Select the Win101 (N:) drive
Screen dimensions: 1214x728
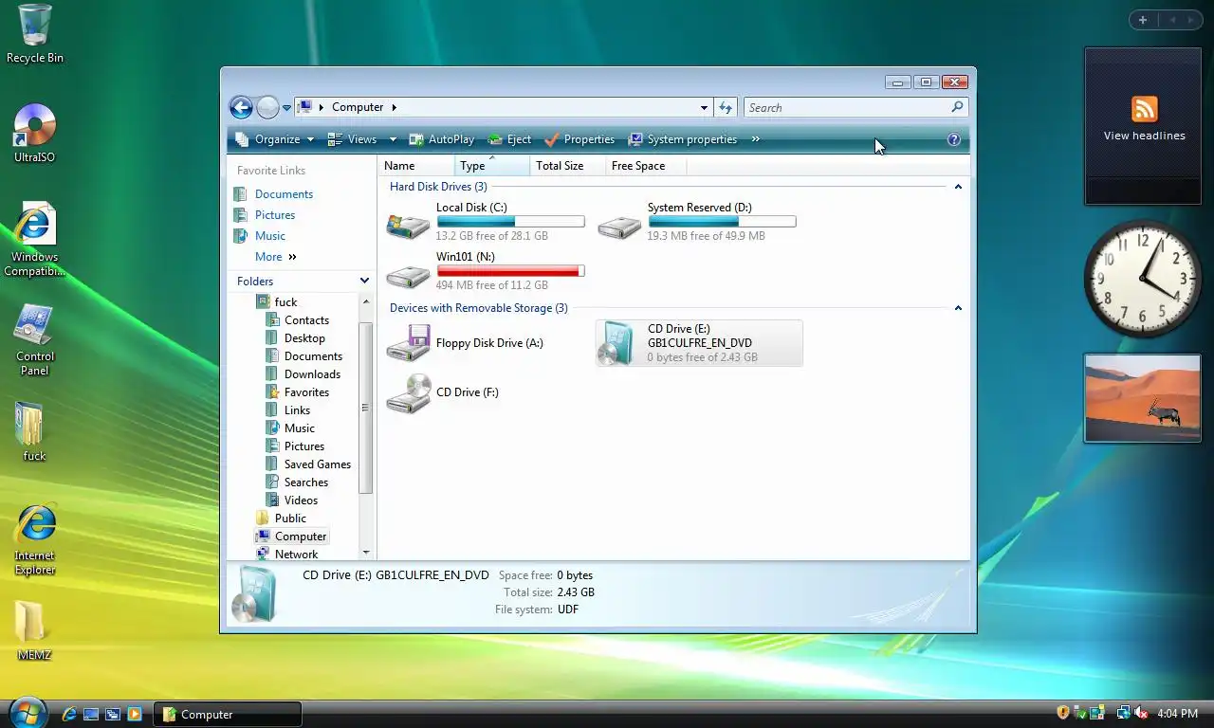pos(486,271)
